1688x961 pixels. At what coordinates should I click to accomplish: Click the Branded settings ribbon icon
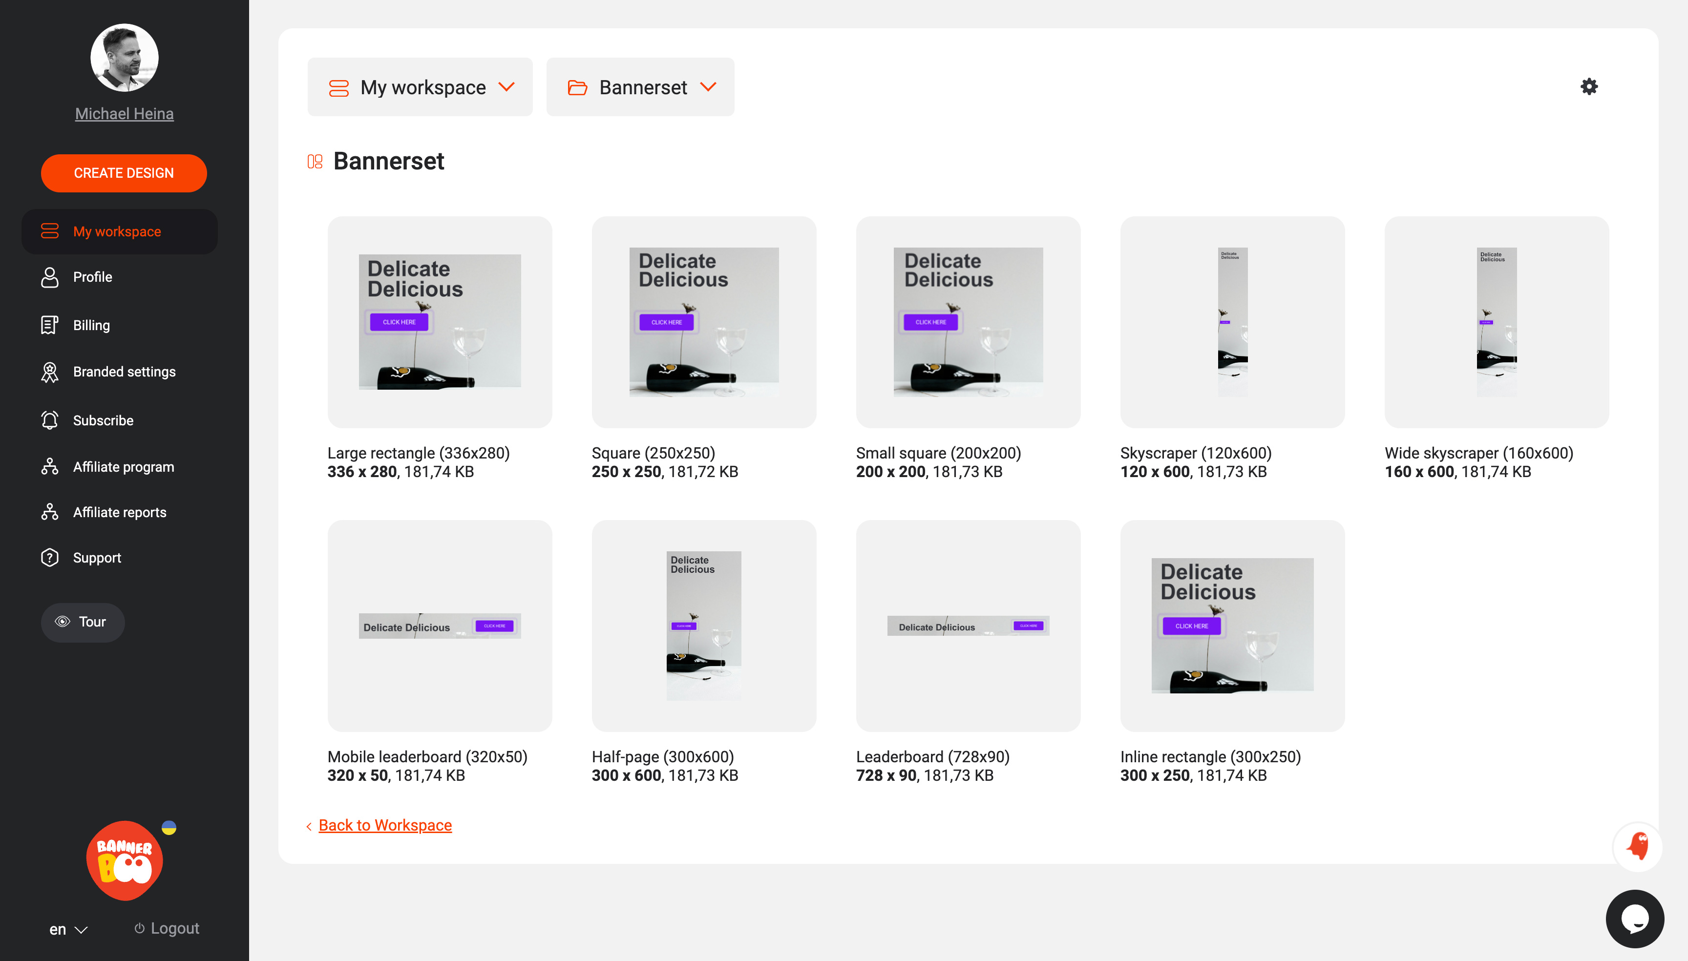(49, 372)
